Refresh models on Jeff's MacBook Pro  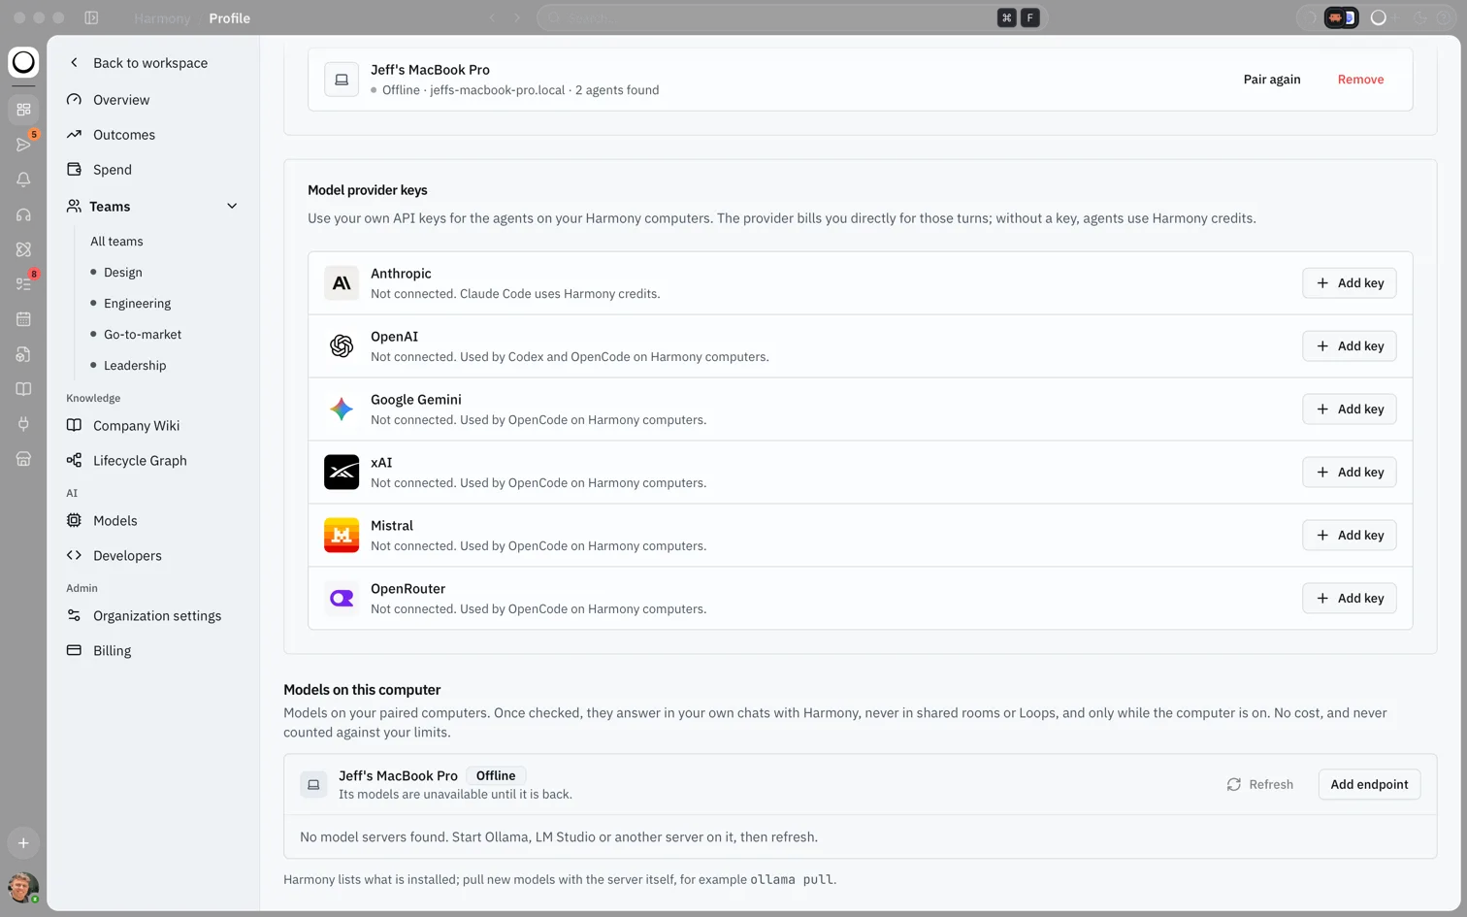pos(1260,785)
